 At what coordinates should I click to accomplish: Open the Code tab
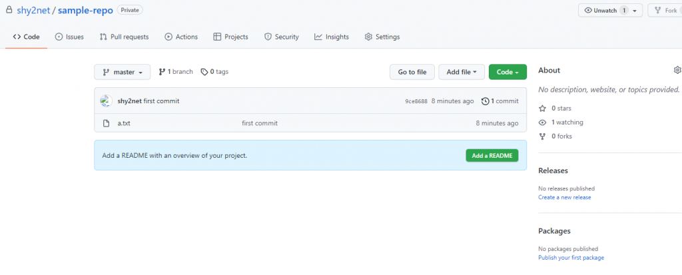coord(26,37)
